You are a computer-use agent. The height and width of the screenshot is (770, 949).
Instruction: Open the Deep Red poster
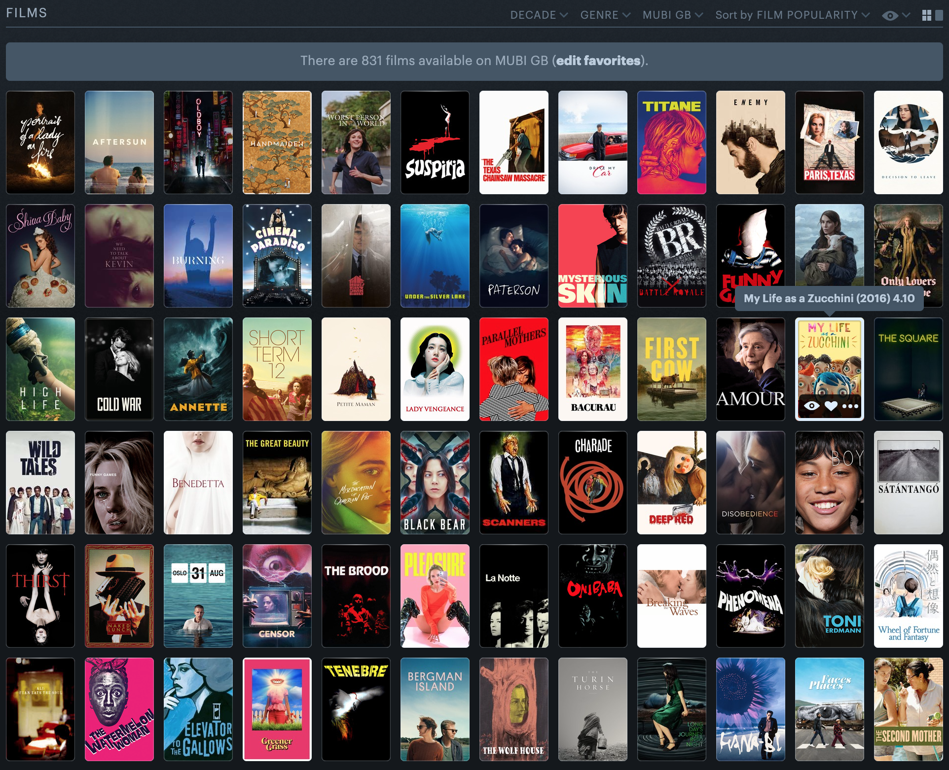(672, 483)
